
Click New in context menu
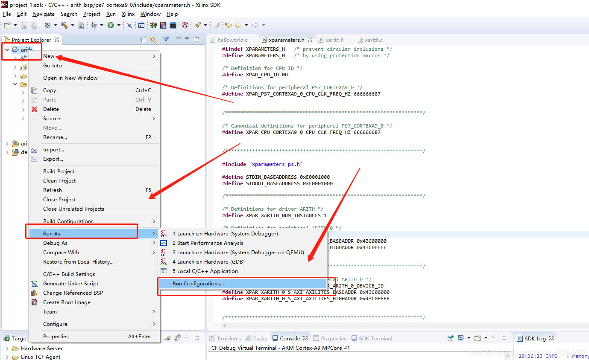coord(94,56)
